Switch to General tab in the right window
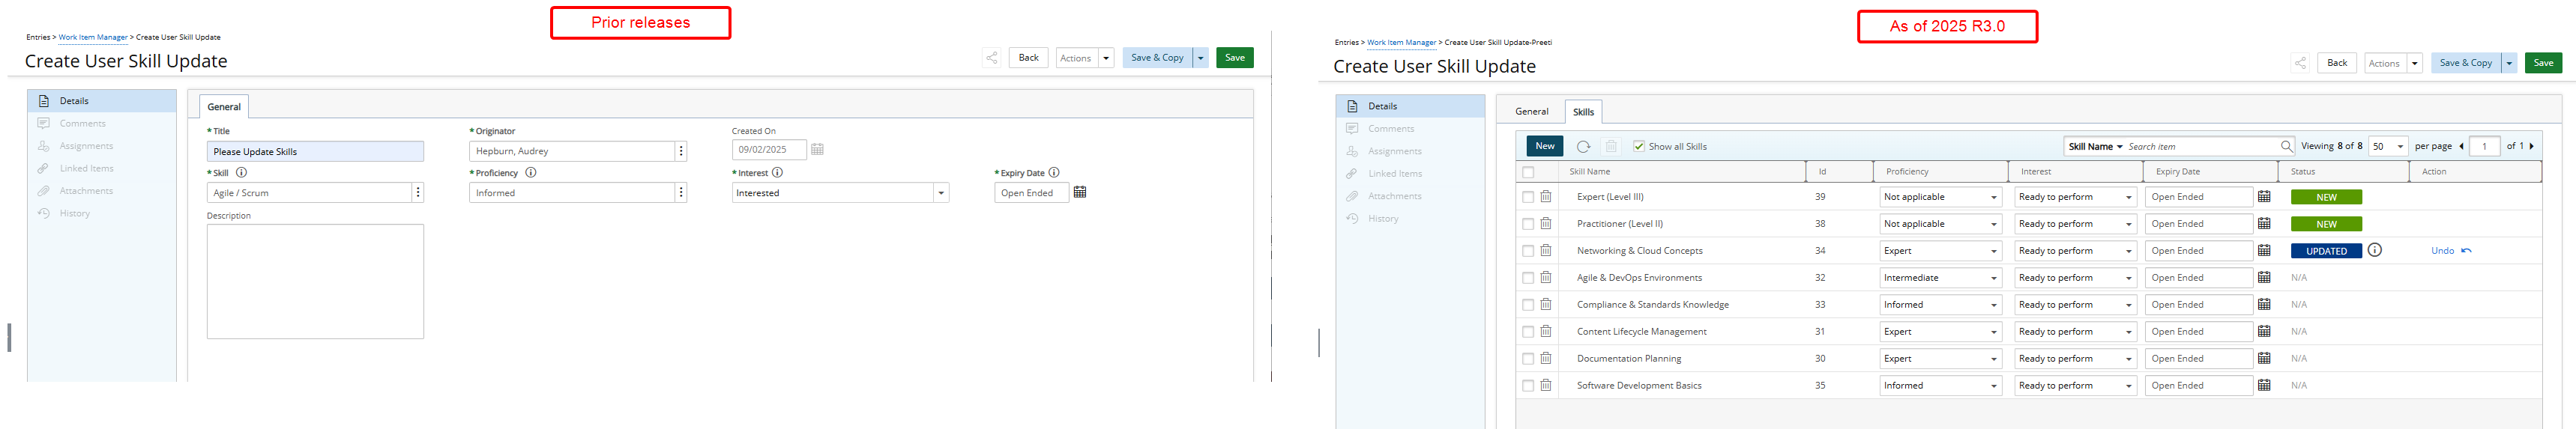The height and width of the screenshot is (429, 2576). pyautogui.click(x=1531, y=112)
